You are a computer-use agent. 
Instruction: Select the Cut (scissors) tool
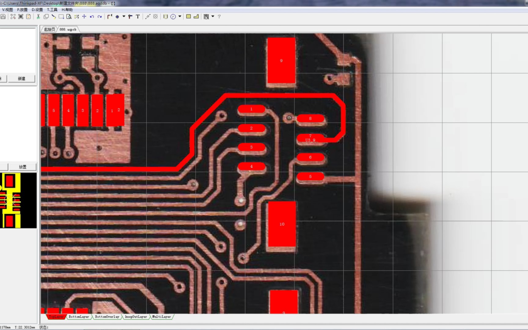pyautogui.click(x=38, y=17)
